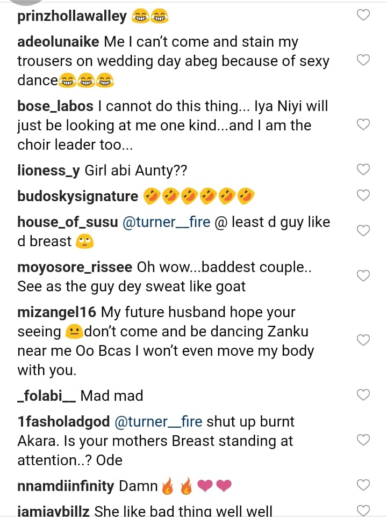Like moyosore_rissee's baddest couple comment
Screen dimensions: 387x520
[364, 276]
